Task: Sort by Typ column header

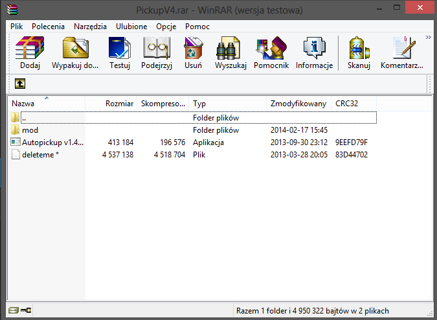Action: [x=228, y=104]
